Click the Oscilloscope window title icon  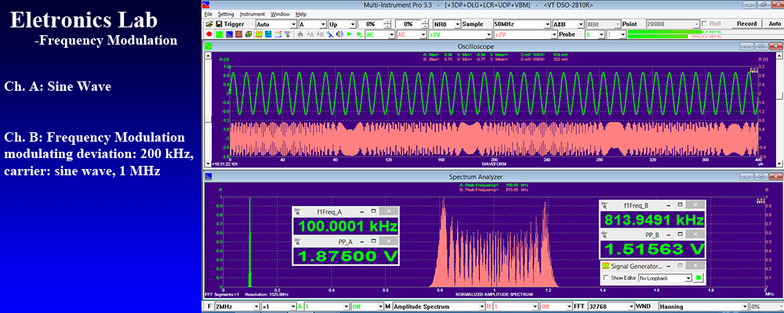(208, 45)
